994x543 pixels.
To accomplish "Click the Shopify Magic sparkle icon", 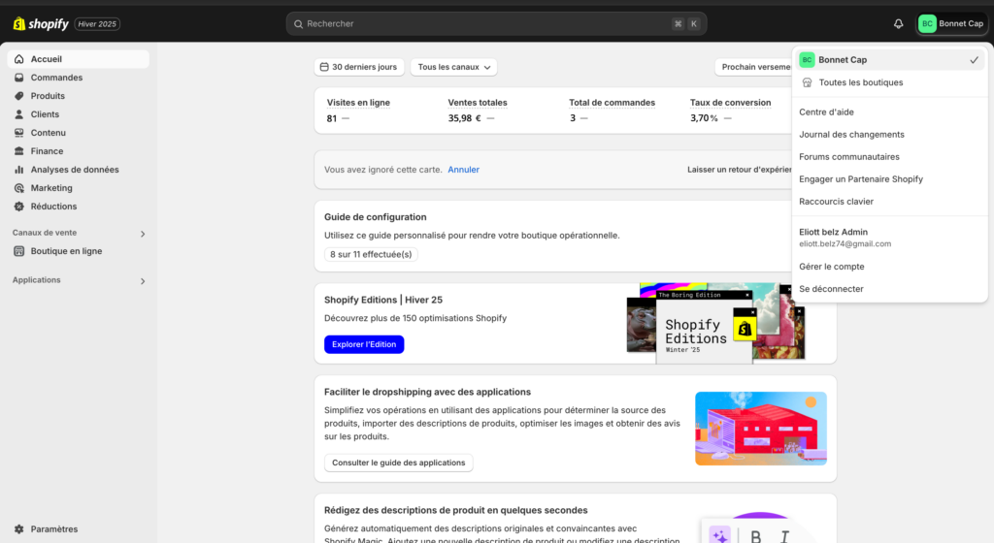I will (x=719, y=535).
